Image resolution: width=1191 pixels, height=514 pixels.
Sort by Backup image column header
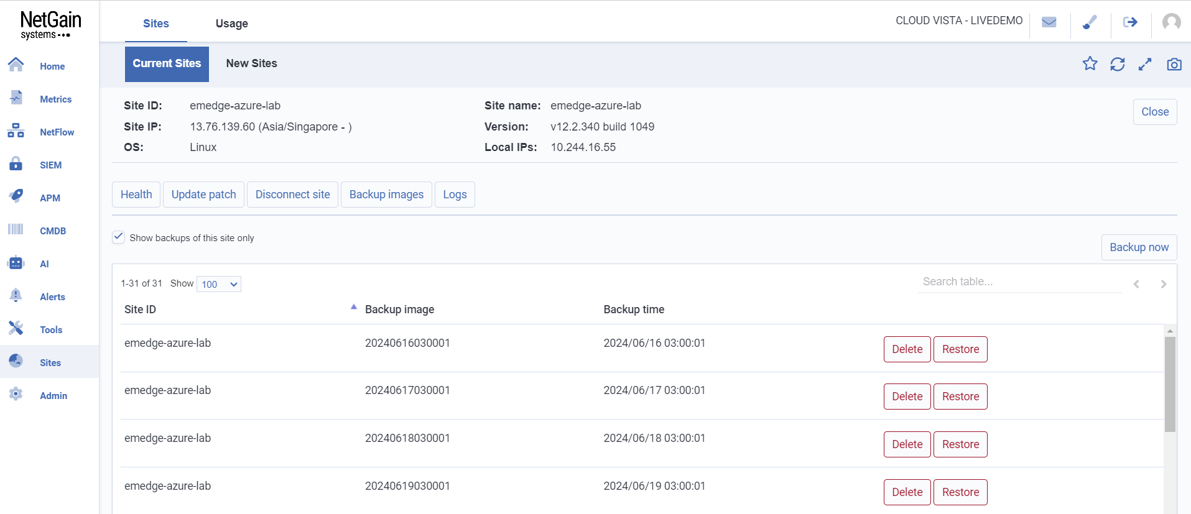(399, 310)
